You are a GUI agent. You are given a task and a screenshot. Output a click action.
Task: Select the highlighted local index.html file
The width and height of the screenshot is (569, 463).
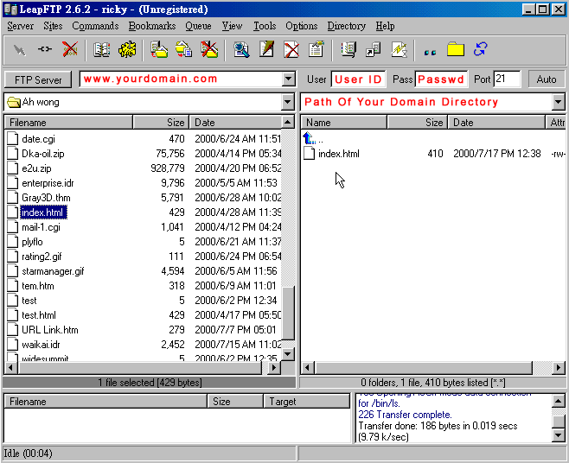pos(43,212)
